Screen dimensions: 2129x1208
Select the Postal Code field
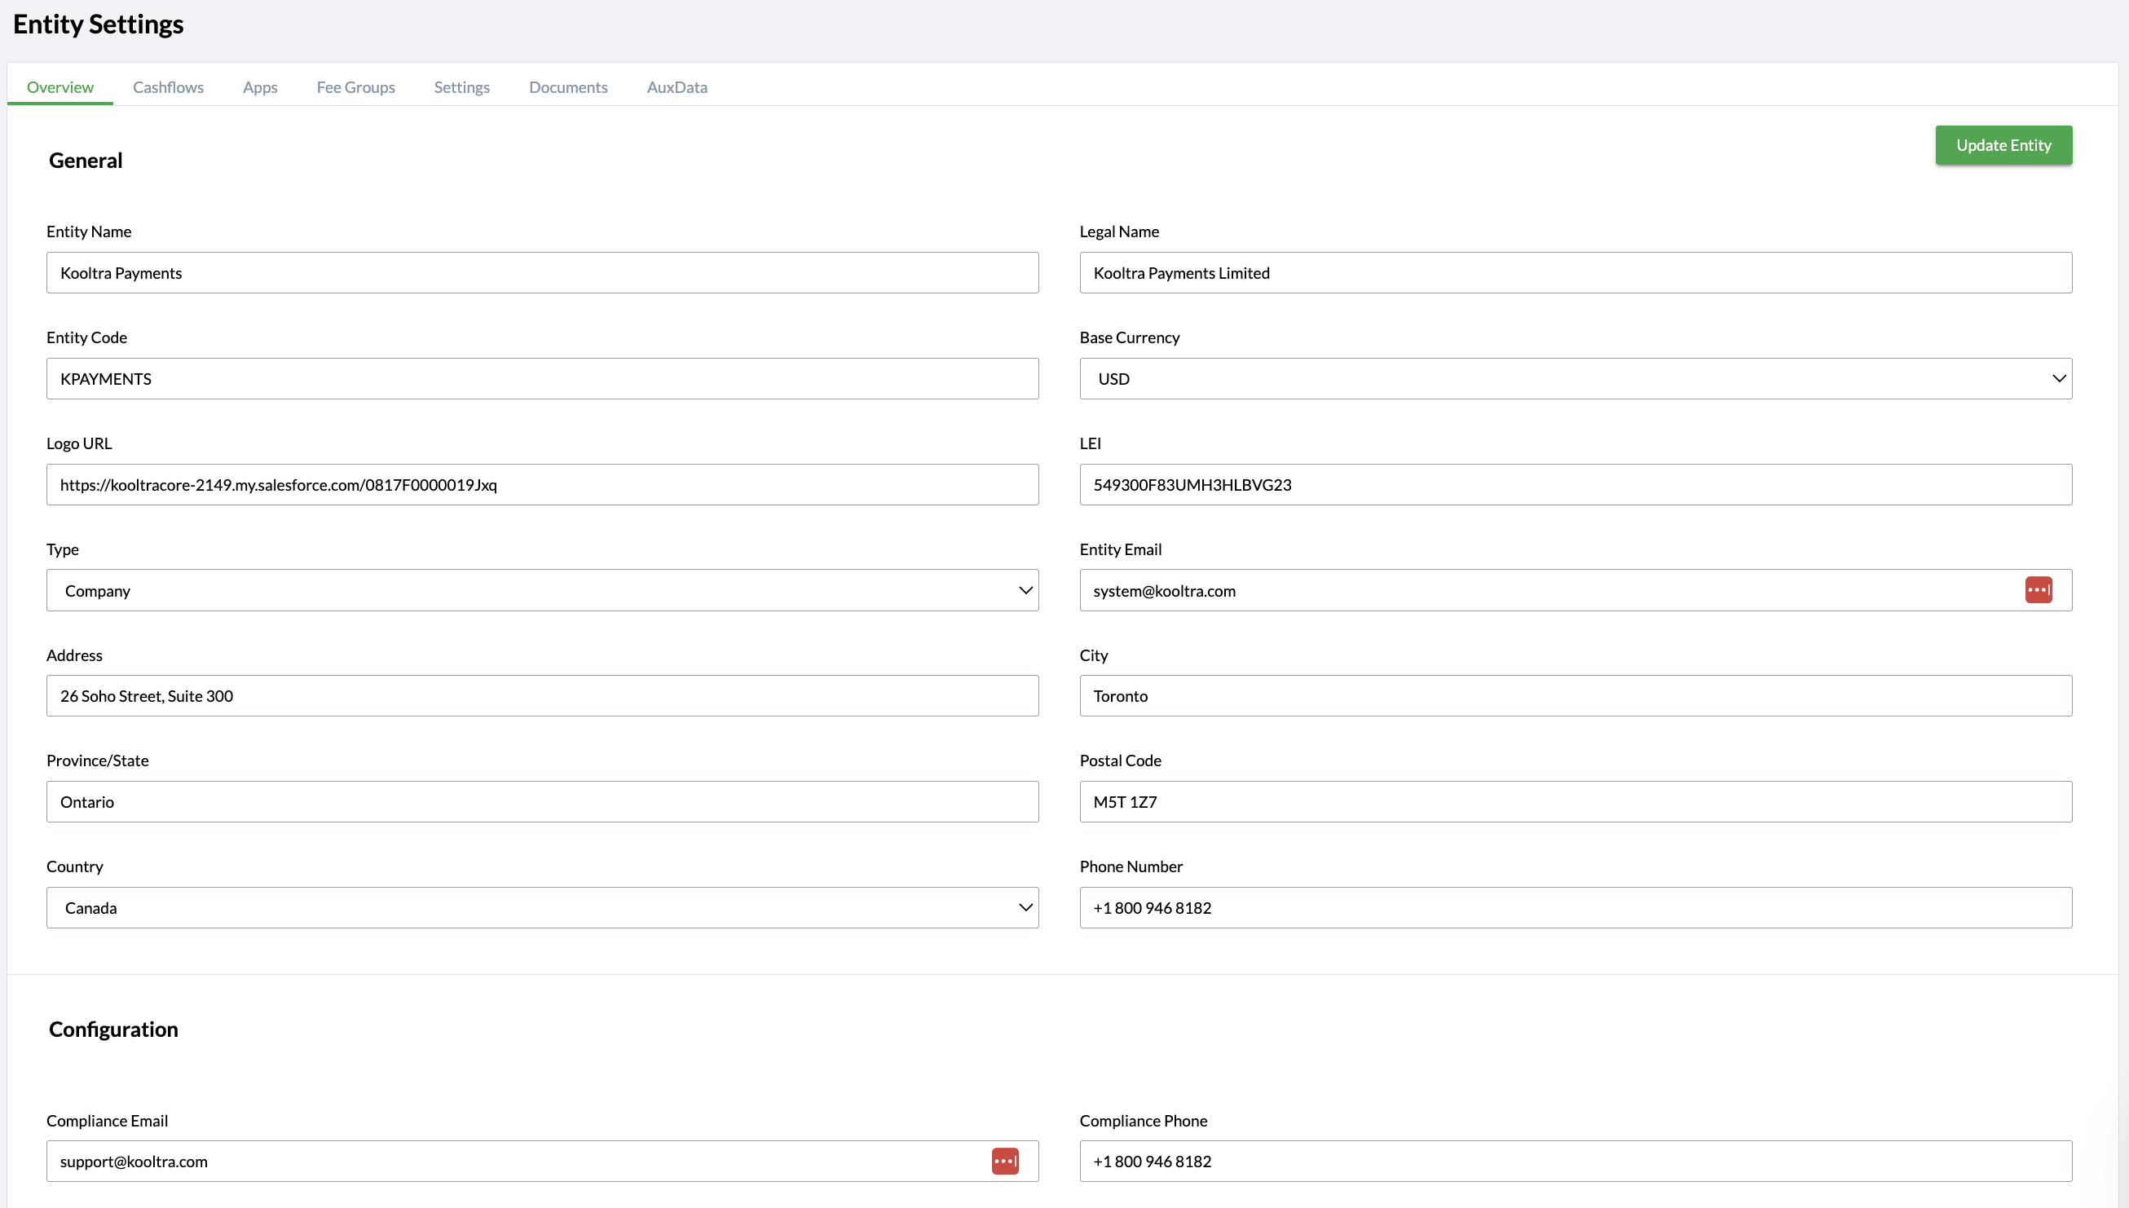[x=1575, y=801]
